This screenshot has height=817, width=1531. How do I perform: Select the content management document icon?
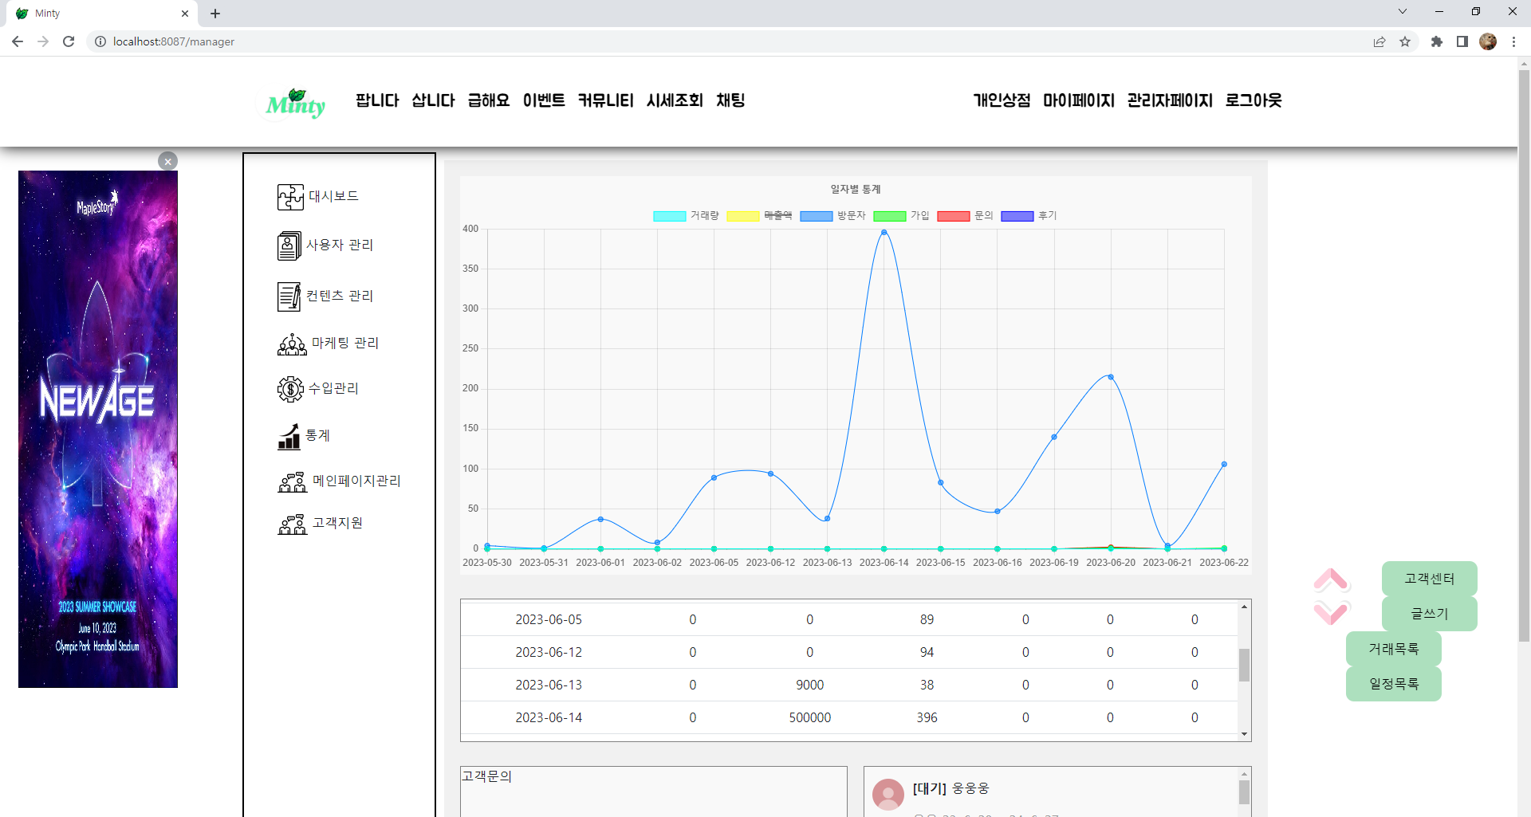pos(289,297)
